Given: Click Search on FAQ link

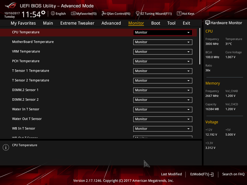Looking at the screenshot, I should click(233, 174).
